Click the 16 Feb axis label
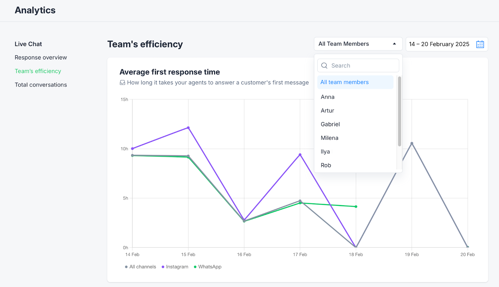 (x=244, y=255)
